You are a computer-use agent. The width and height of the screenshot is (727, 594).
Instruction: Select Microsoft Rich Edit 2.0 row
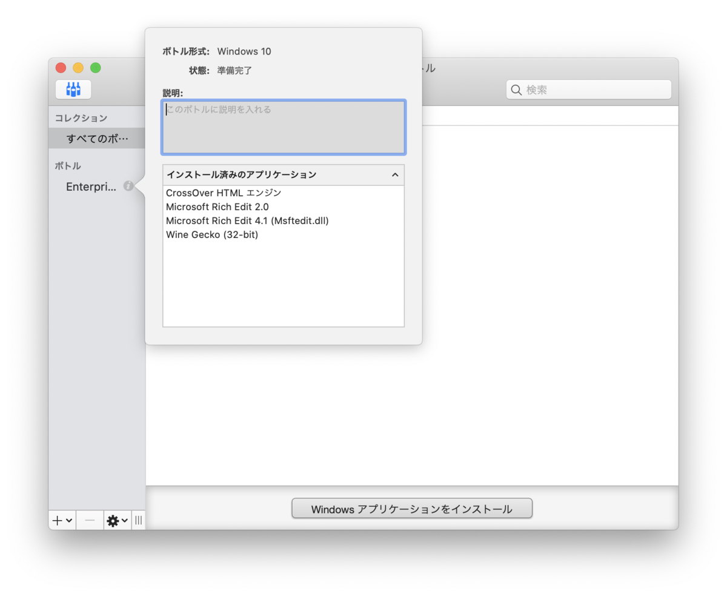[284, 207]
